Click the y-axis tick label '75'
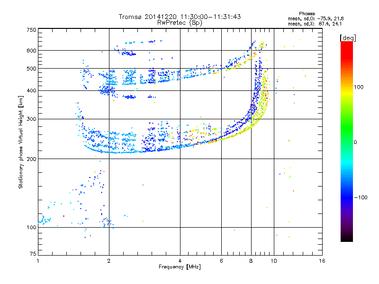The image size is (379, 284). coord(33,254)
